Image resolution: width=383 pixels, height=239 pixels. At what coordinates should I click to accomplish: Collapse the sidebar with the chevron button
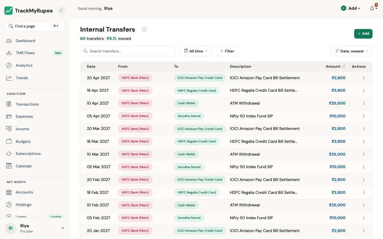click(61, 10)
